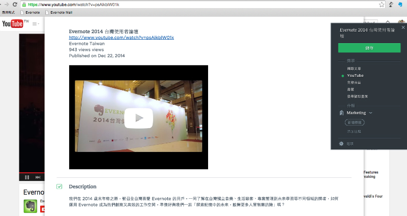
Task: Click the add remark field below tag button
Action: (x=354, y=132)
